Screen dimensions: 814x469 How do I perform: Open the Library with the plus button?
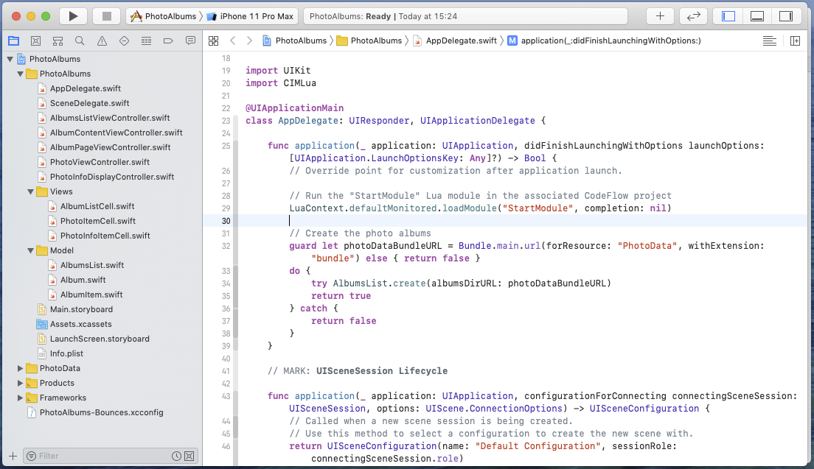point(660,16)
